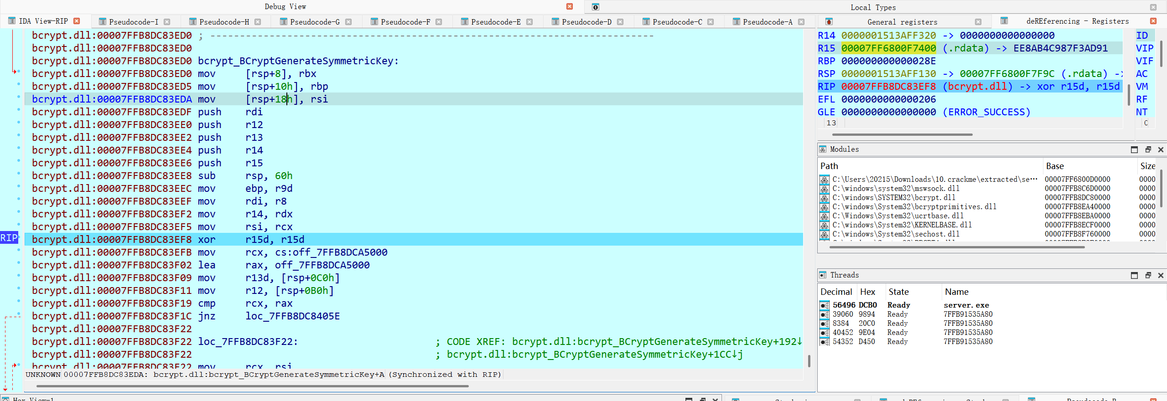This screenshot has height=401, width=1167.
Task: Close the Debug View panel
Action: pyautogui.click(x=570, y=6)
